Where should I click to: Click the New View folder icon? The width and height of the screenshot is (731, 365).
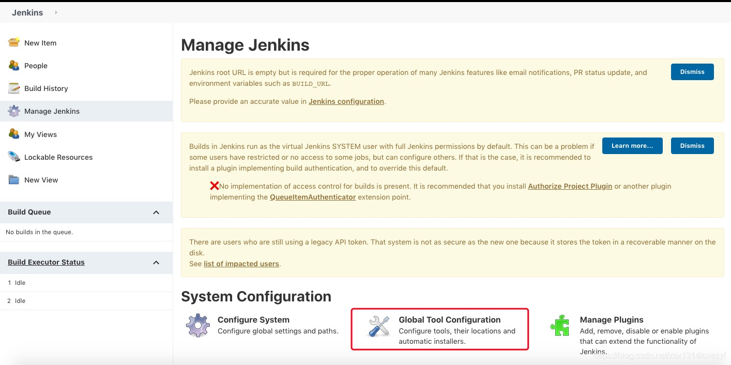click(x=14, y=180)
